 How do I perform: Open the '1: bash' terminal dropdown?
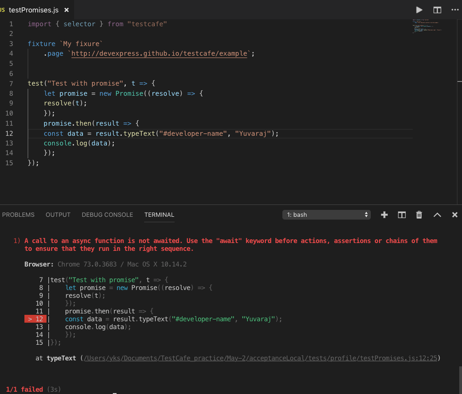coord(327,214)
